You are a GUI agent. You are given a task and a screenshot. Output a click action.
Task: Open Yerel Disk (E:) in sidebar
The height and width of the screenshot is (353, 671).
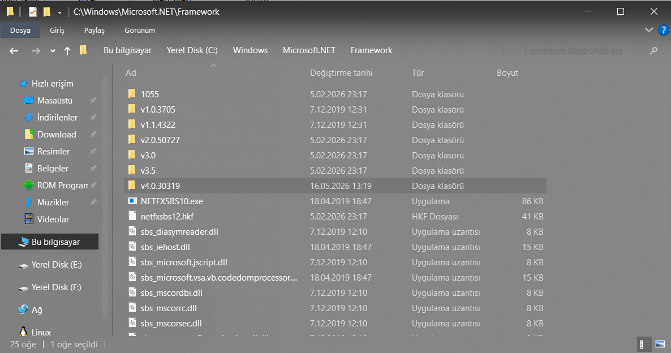tap(56, 265)
